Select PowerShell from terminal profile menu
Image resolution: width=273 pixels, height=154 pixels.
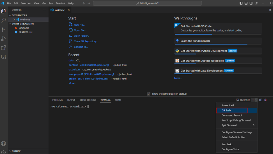pyautogui.click(x=237, y=105)
